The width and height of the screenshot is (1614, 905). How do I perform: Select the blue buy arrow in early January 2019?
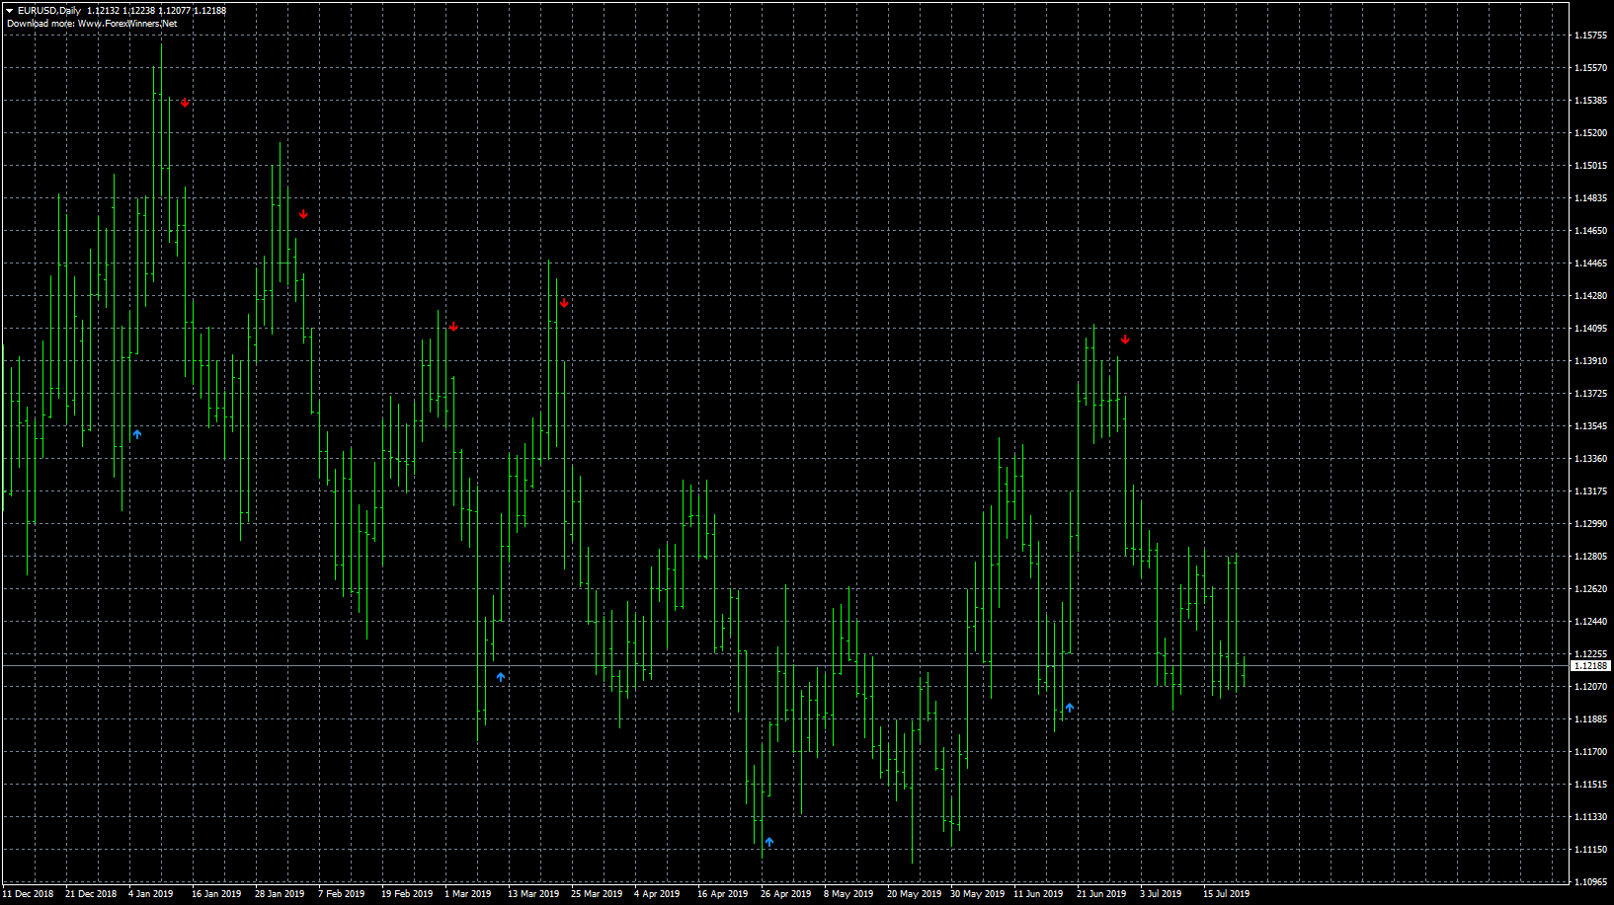click(137, 434)
